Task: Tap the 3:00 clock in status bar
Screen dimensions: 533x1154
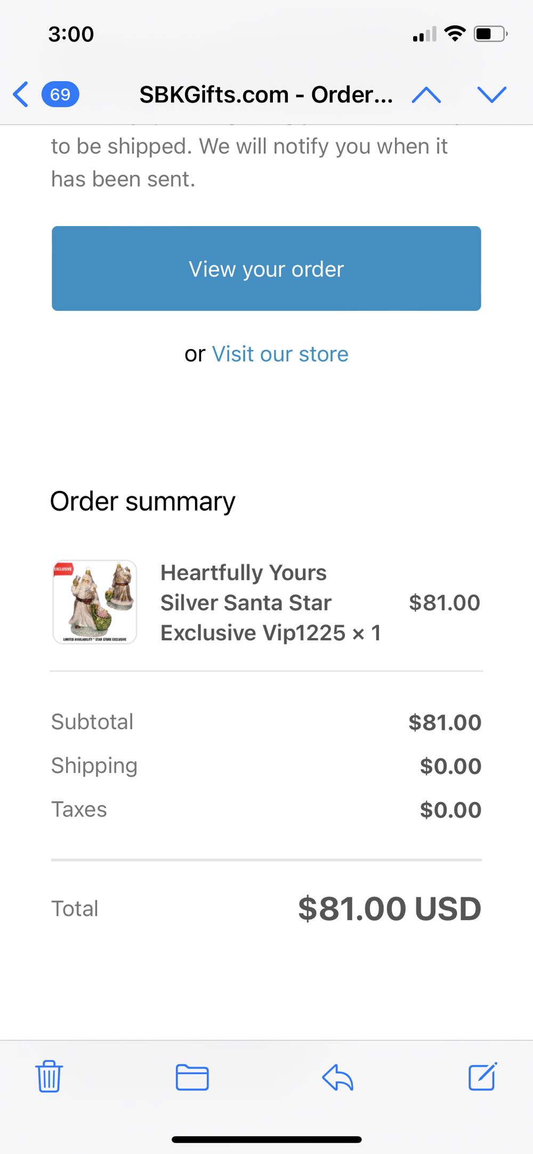Action: point(71,34)
